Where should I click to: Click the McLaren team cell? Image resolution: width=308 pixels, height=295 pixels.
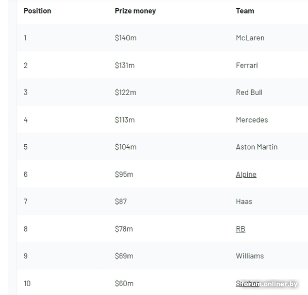pyautogui.click(x=250, y=38)
